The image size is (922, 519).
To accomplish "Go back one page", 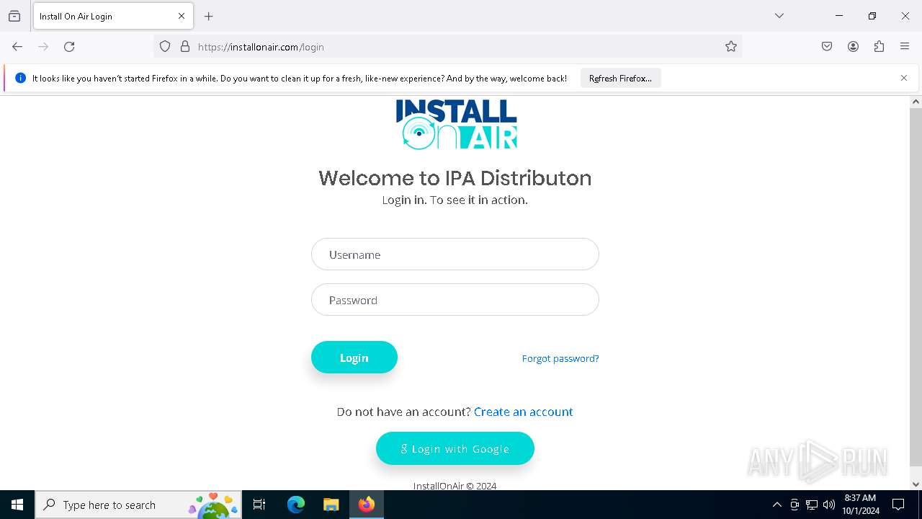I will 17,47.
